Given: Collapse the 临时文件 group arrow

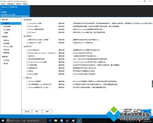Looking at the screenshot, I should click(23, 46).
